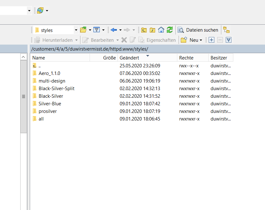
Task: Click the Black-Silver-Split folder icon
Action: pos(35,88)
